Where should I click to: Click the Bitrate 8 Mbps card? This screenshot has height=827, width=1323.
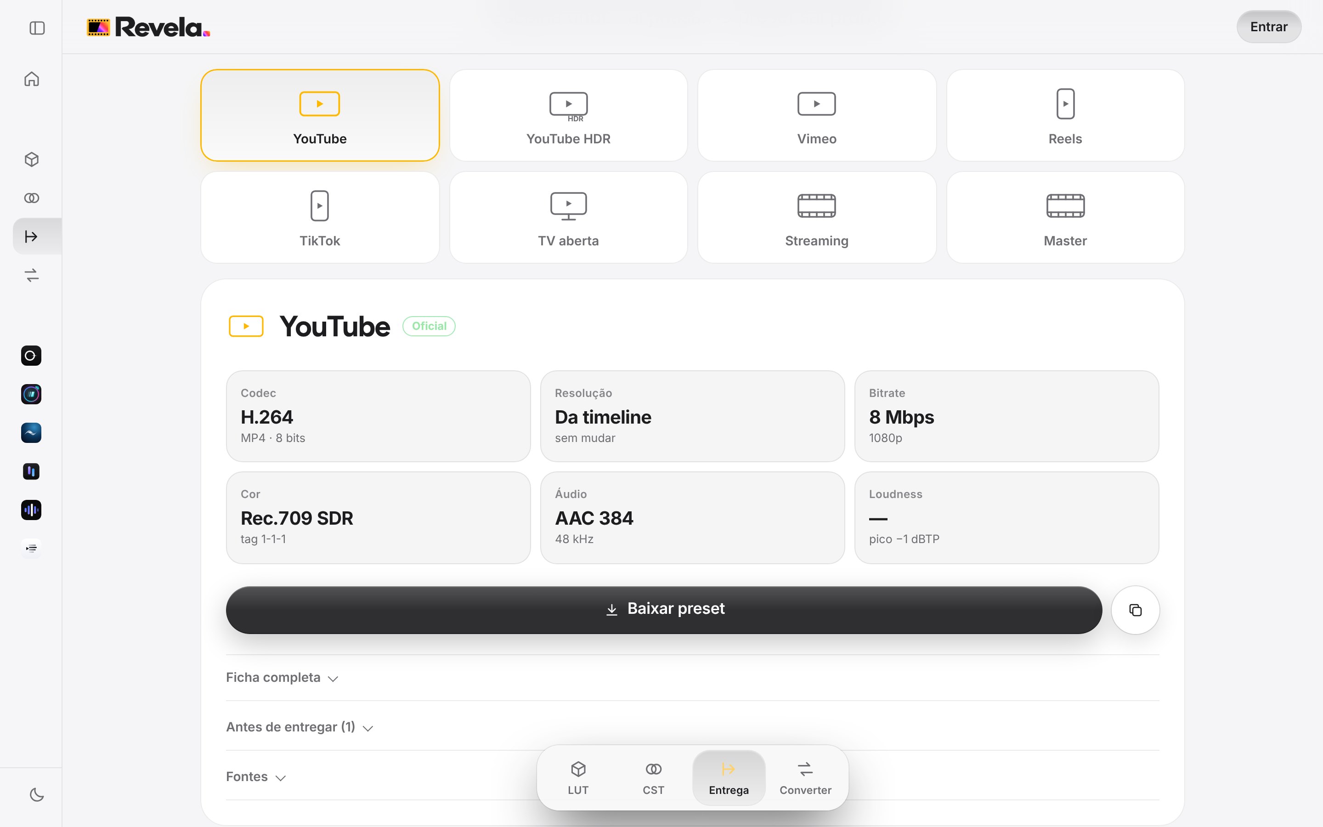click(x=1006, y=416)
